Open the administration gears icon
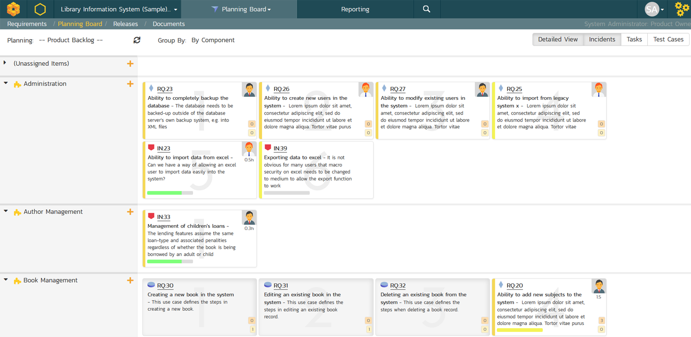Screen dimensions: 691x337 click(x=682, y=9)
